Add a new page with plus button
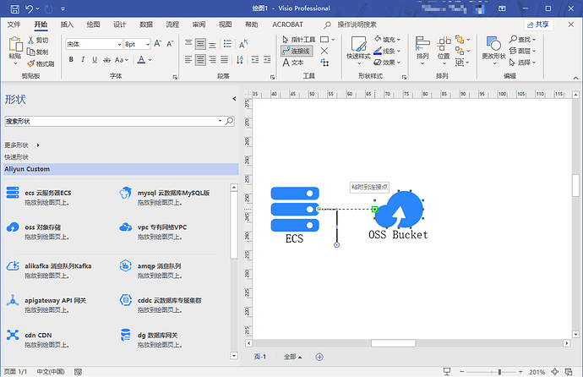The width and height of the screenshot is (583, 377). click(319, 357)
